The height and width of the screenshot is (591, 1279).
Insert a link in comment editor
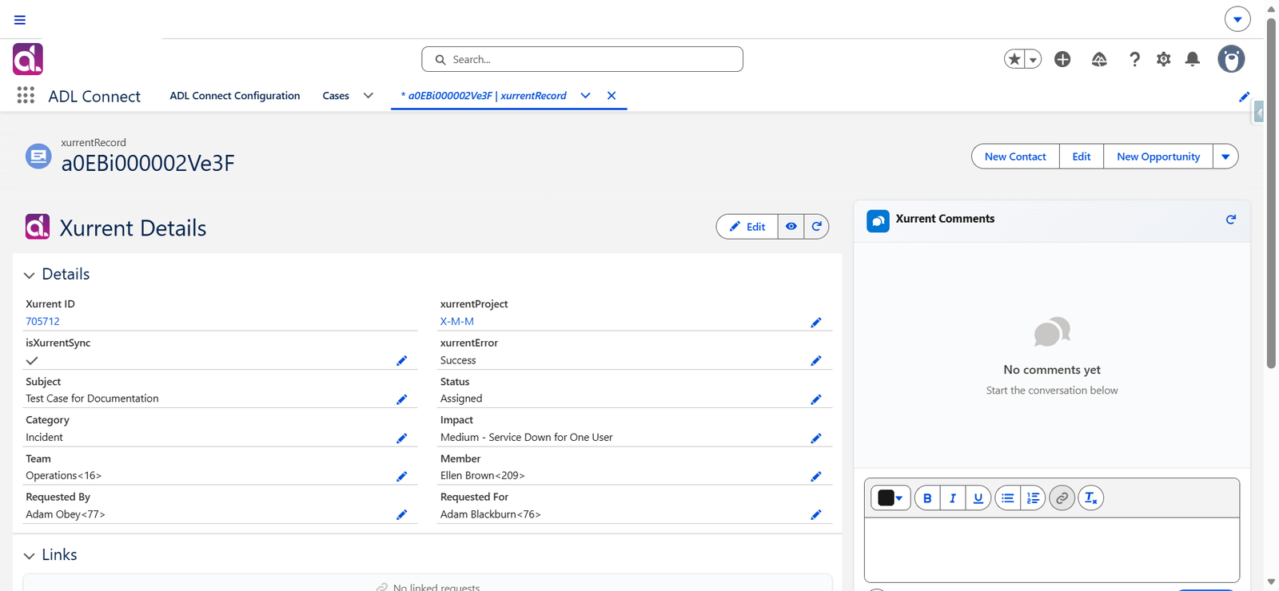coord(1062,498)
